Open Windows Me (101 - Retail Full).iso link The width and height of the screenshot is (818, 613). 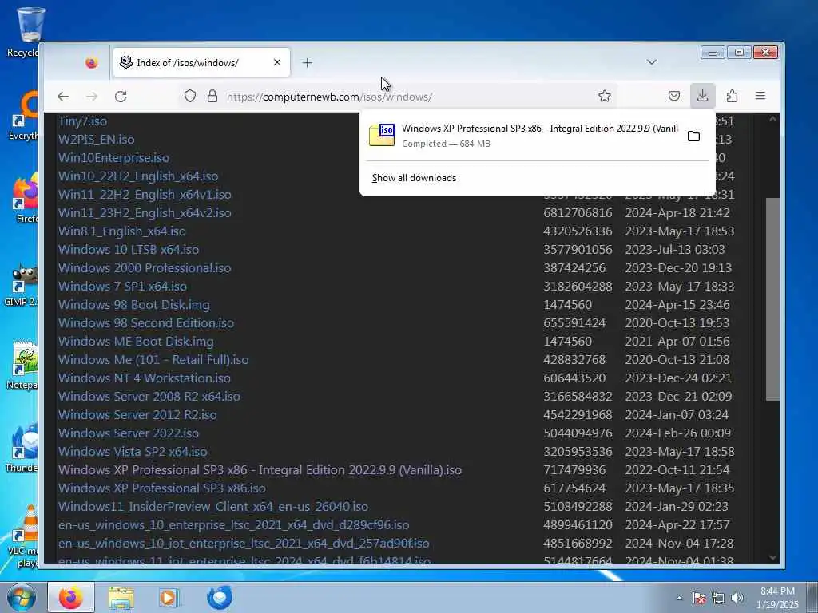153,360
